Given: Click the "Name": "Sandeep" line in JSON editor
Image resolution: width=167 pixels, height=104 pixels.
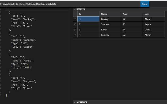Looking at the screenshot, I should click(x=24, y=40).
